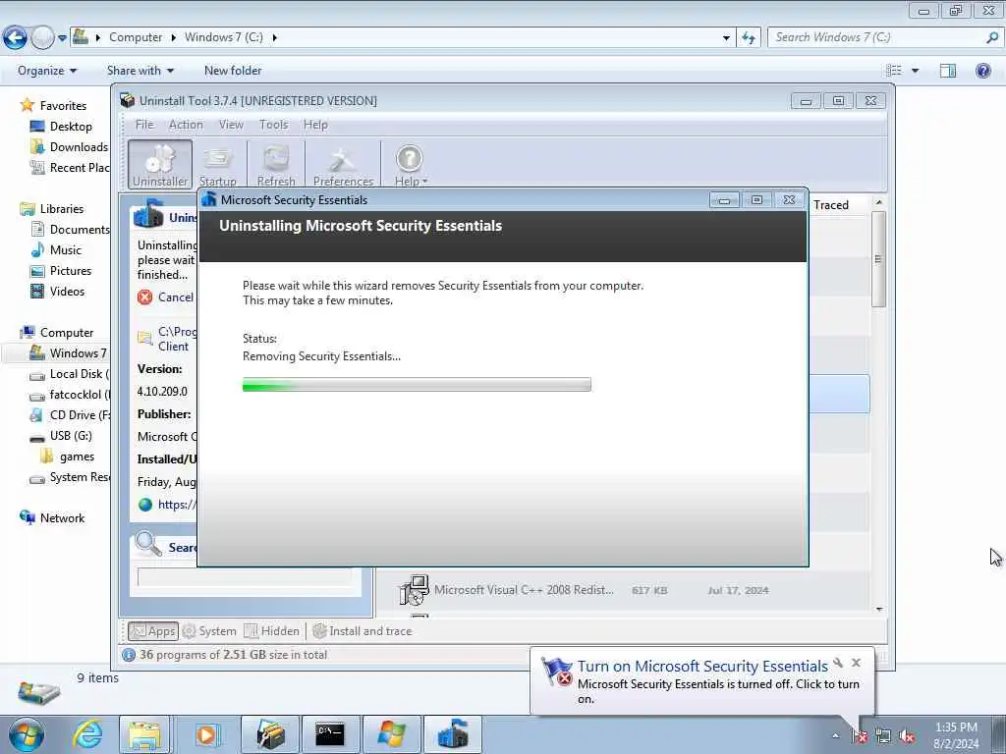Click the muted volume tray icon
This screenshot has height=754, width=1006.
(907, 736)
